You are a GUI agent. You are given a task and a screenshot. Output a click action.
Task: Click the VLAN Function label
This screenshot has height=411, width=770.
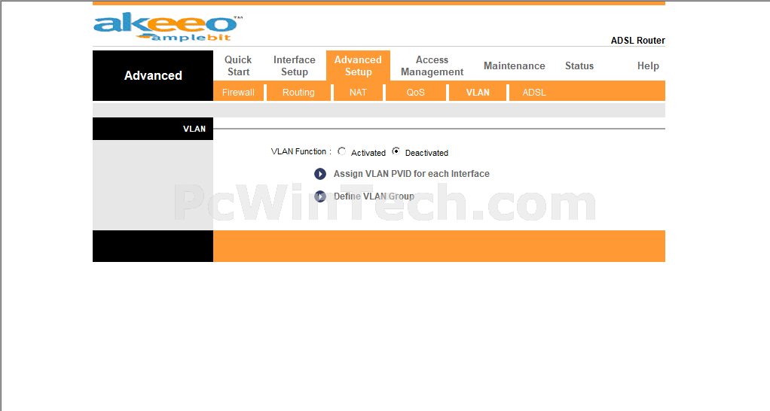tap(301, 151)
